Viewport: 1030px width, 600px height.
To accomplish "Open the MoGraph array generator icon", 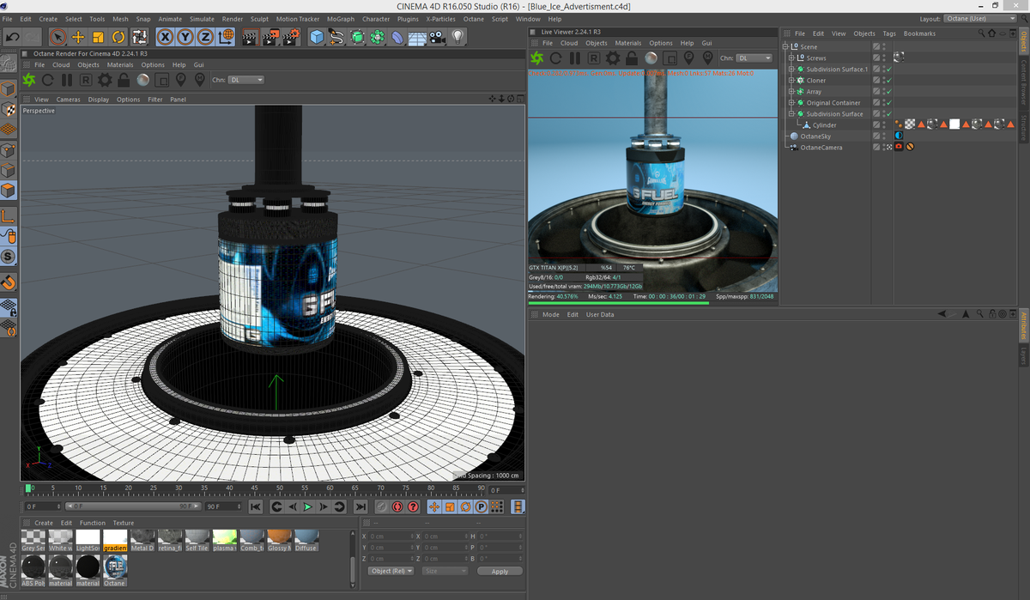I will (378, 37).
